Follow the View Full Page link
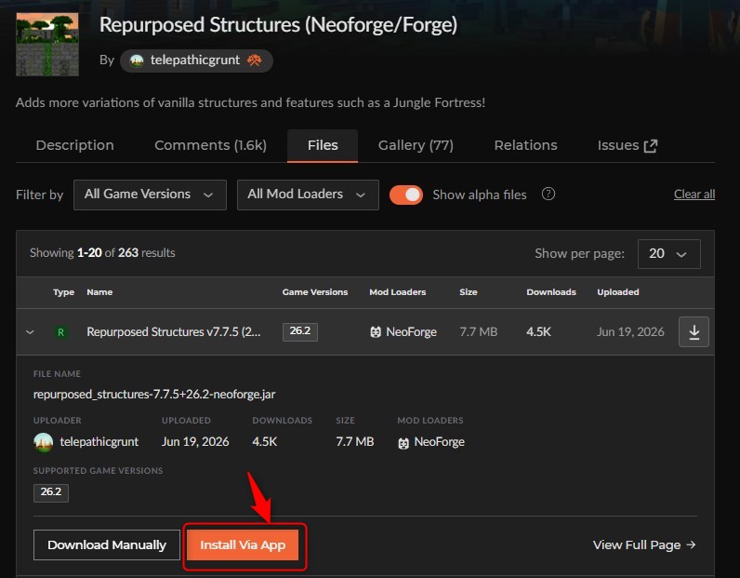 coord(644,544)
